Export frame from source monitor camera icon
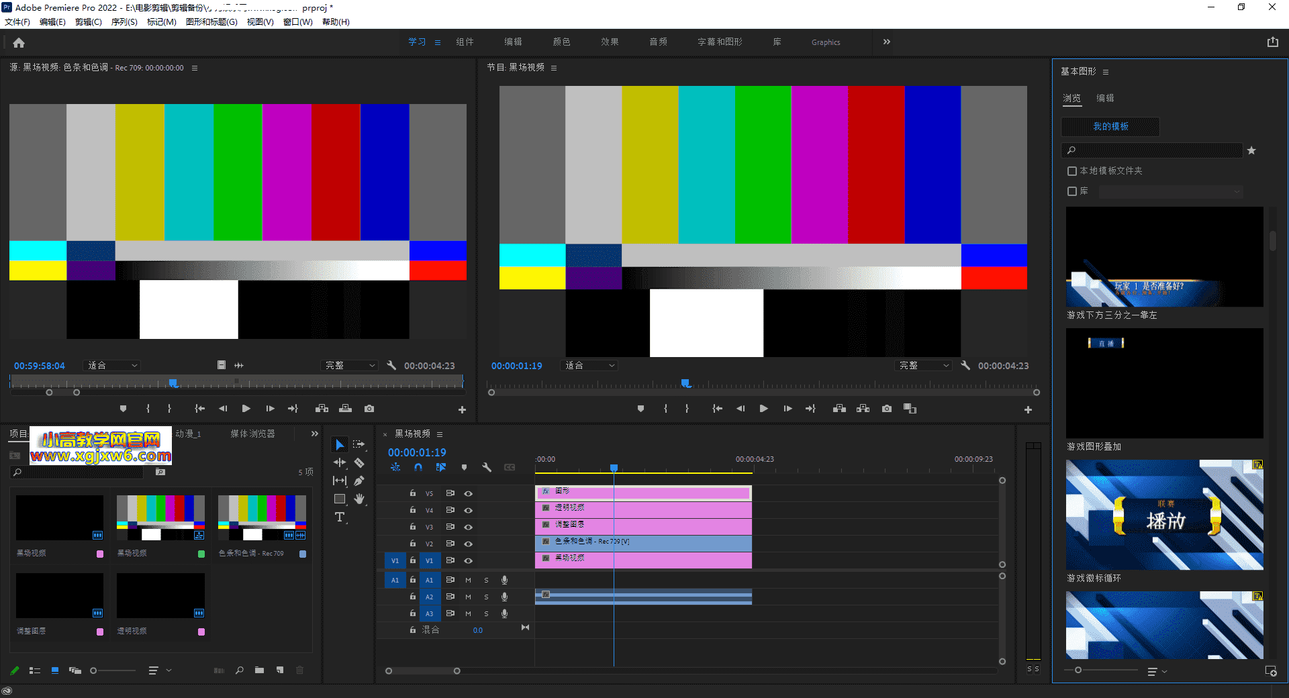 click(369, 409)
